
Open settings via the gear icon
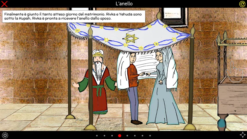5,135
